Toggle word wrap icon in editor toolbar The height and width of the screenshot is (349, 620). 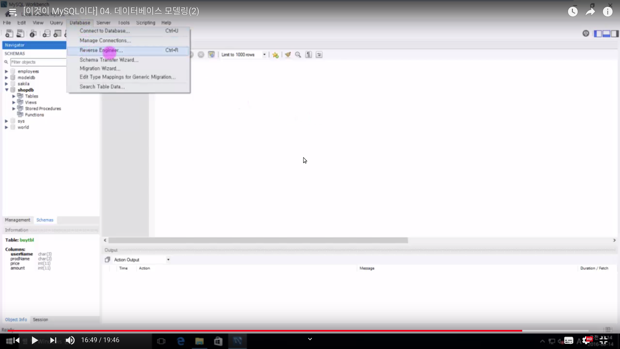[x=319, y=55]
